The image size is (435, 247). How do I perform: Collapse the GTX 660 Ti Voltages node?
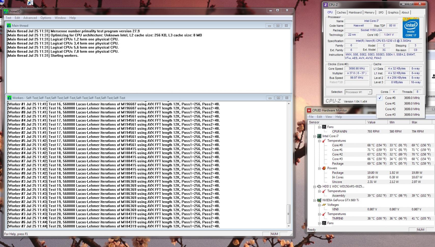click(319, 205)
